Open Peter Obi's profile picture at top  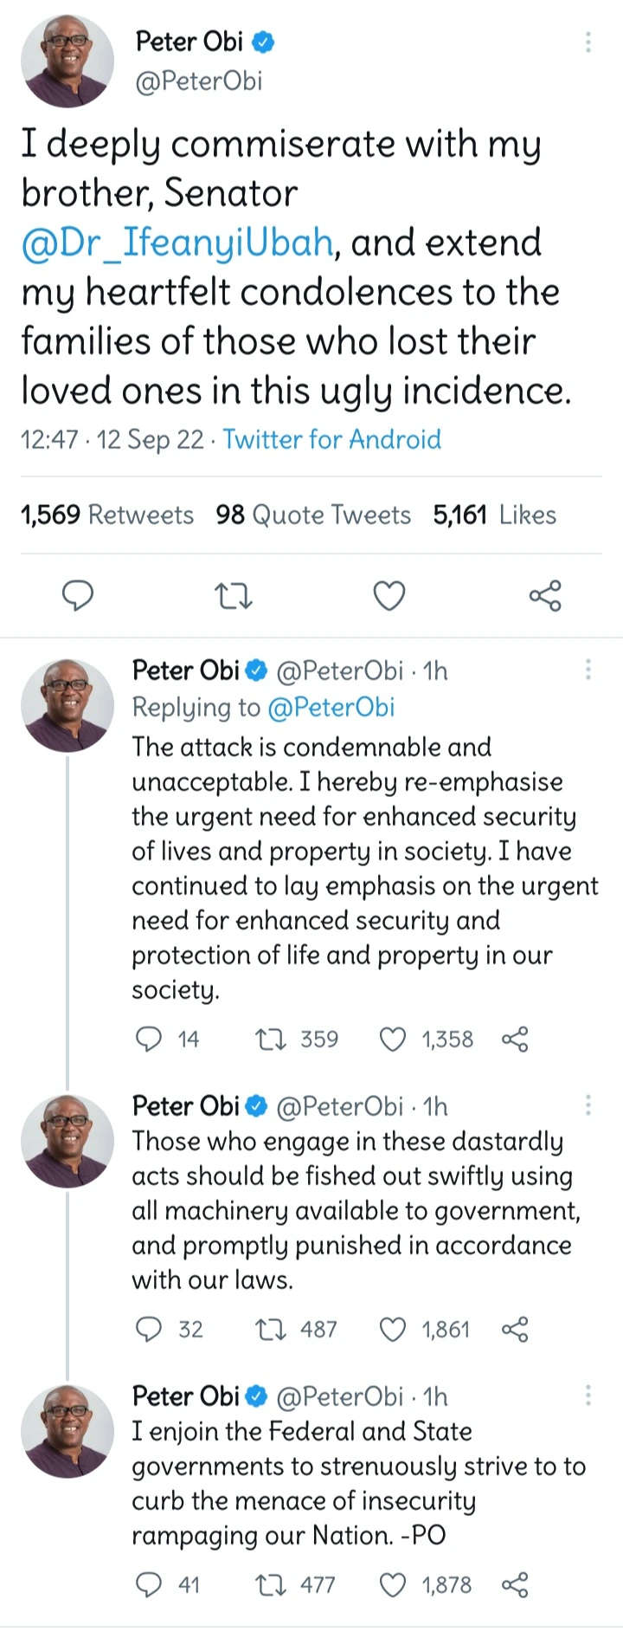point(67,61)
